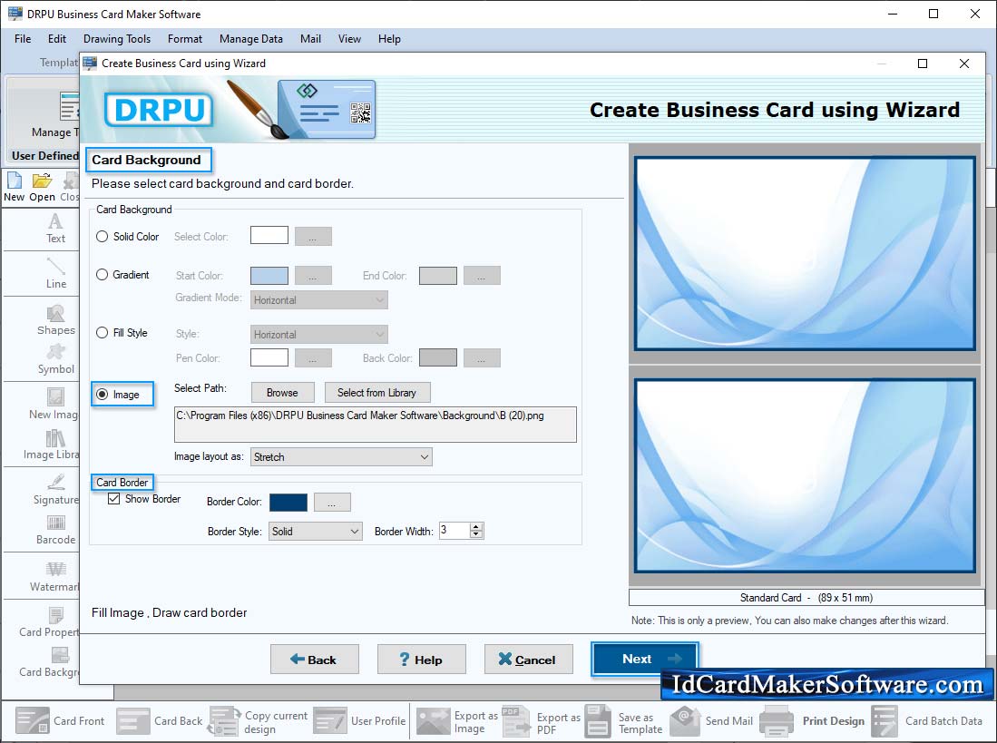Choose Fill Style background option
Viewport: 997px width, 743px height.
(102, 332)
